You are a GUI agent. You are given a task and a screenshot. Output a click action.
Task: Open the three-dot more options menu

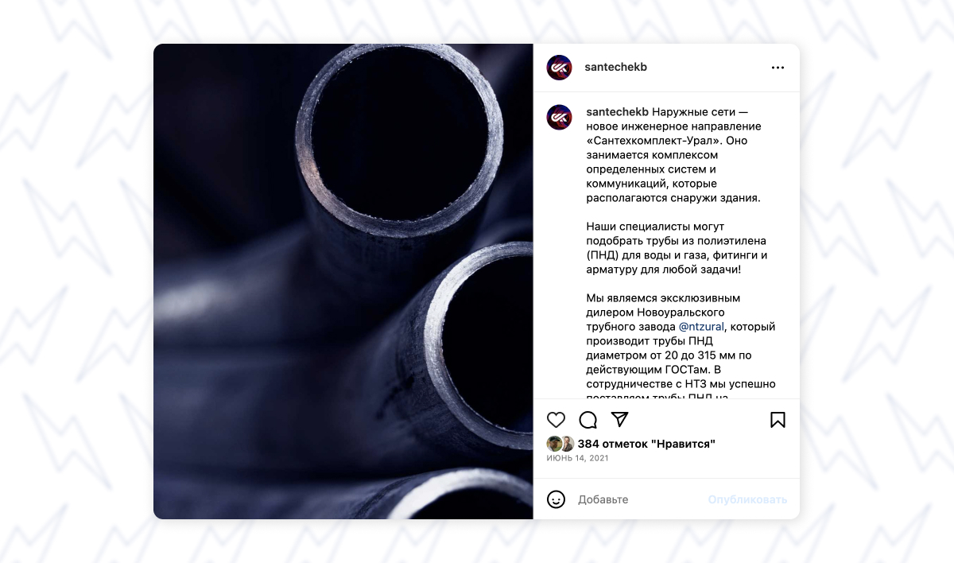point(778,68)
